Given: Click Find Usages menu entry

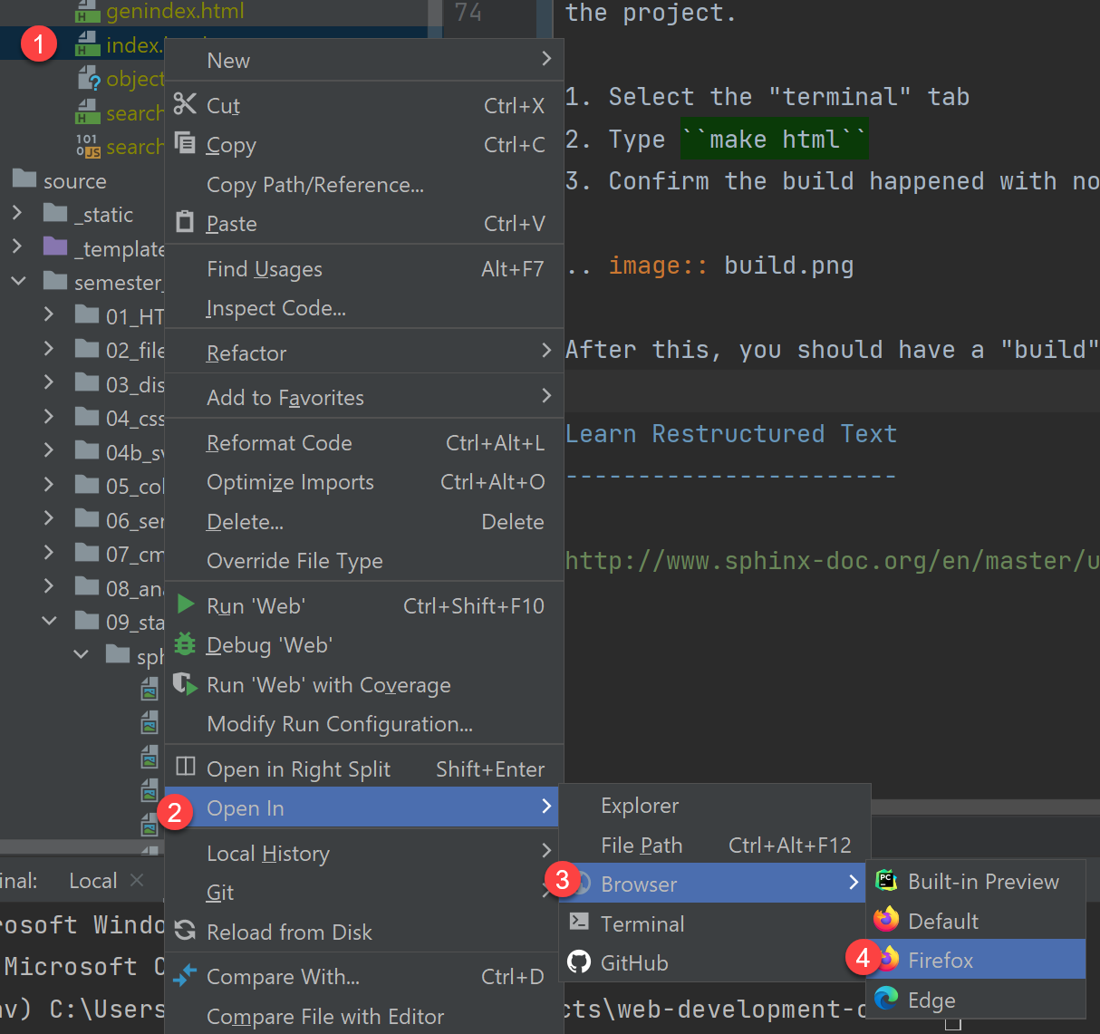Looking at the screenshot, I should [363, 268].
